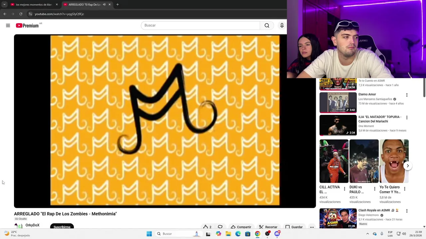
Task: Open options for ILIA TOPURIA video
Action: pos(407,118)
